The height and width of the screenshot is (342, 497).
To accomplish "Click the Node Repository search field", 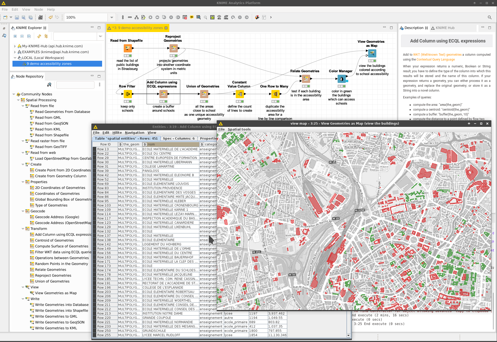I will pos(75,85).
